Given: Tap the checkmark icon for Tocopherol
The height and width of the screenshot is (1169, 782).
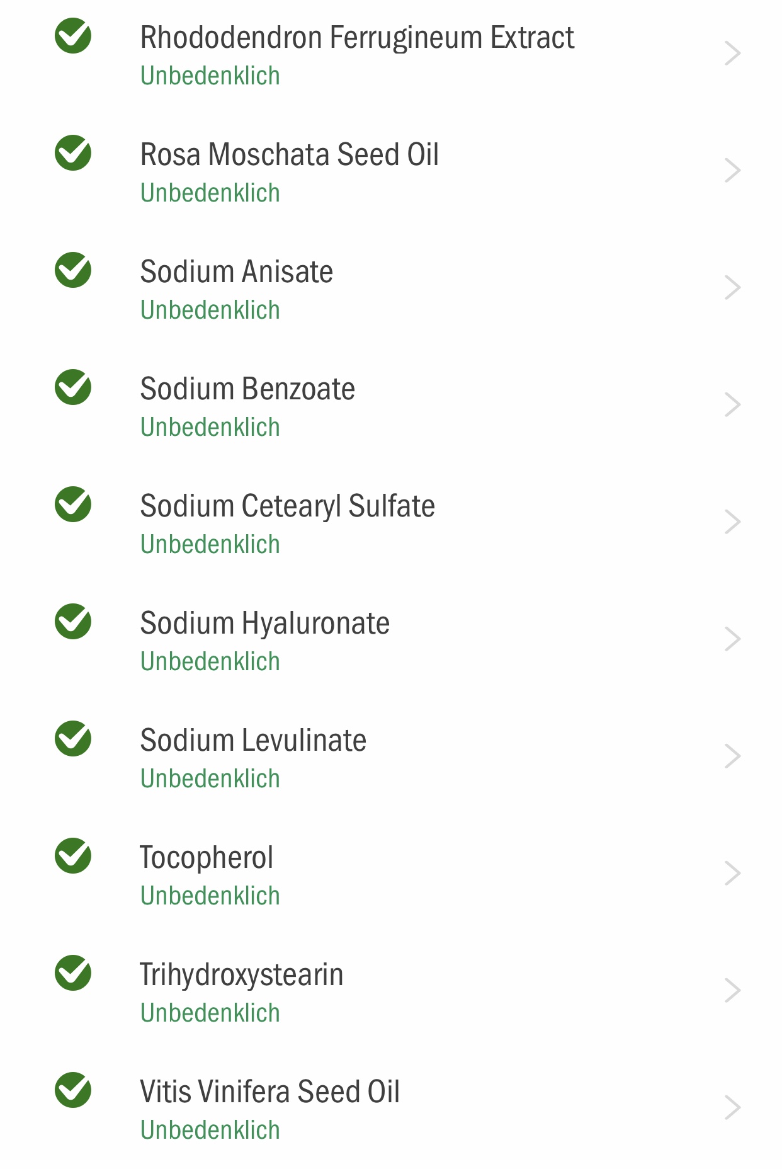Looking at the screenshot, I should (x=73, y=856).
